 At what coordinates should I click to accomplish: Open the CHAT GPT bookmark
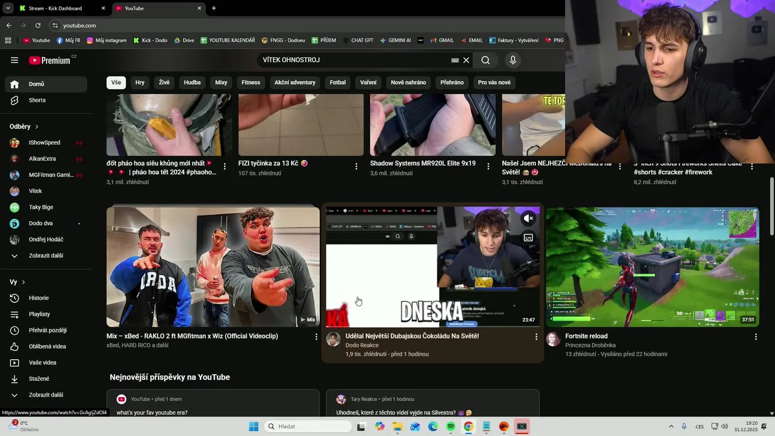pos(358,41)
